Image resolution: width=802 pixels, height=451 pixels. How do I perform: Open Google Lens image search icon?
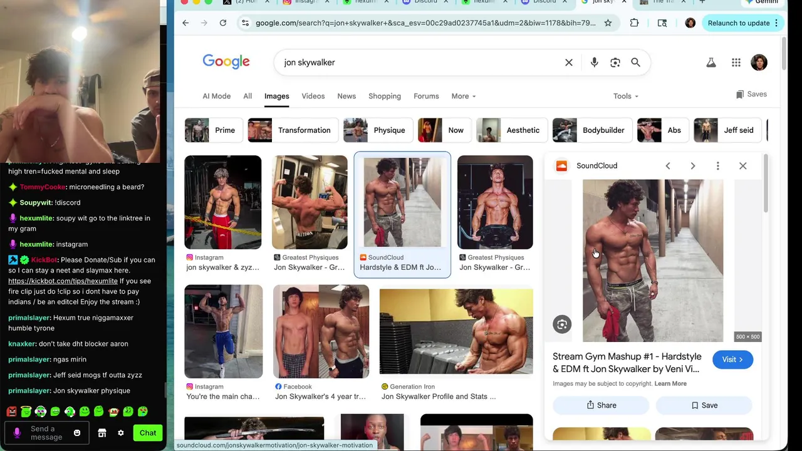tap(615, 63)
